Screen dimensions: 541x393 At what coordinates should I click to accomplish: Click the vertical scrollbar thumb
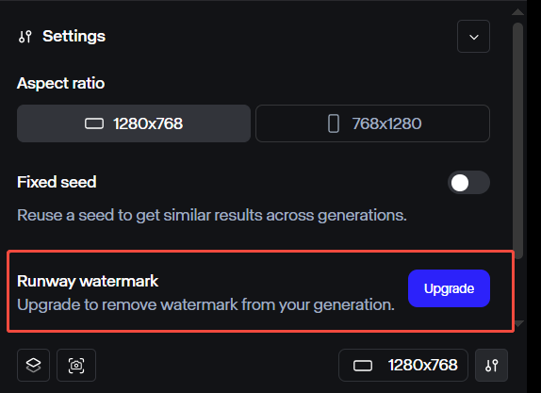point(517,140)
